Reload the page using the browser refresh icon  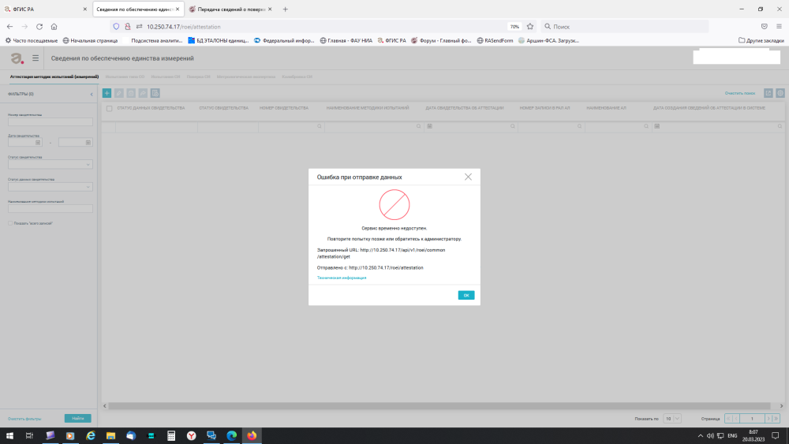coord(39,26)
